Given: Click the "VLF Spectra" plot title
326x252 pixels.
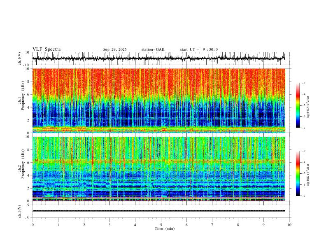Looking at the screenshot, I should coord(47,49).
